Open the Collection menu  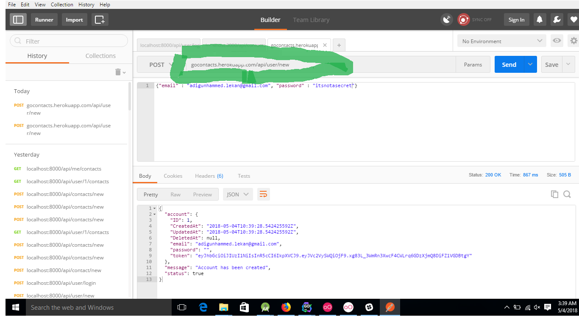pyautogui.click(x=62, y=4)
